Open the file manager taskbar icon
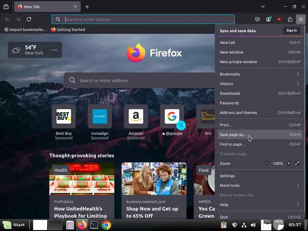The height and width of the screenshot is (231, 308). coord(70,225)
